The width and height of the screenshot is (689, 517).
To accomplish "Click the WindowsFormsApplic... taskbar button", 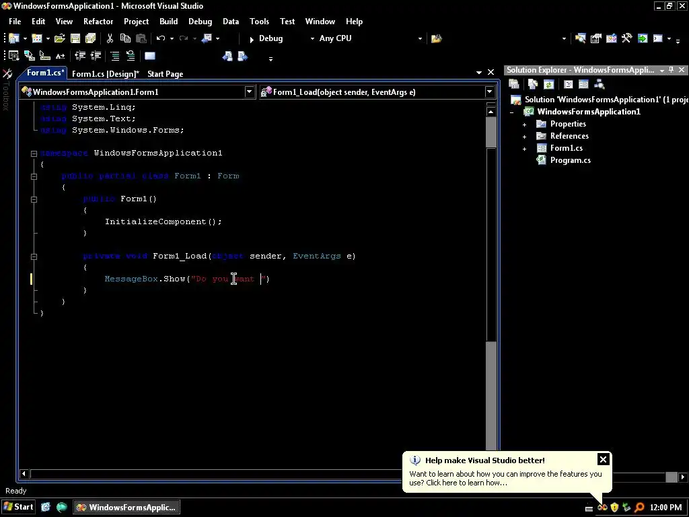I will (126, 508).
